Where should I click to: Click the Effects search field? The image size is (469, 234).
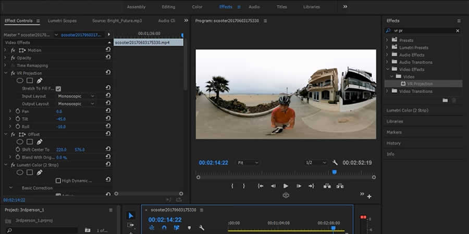click(423, 31)
